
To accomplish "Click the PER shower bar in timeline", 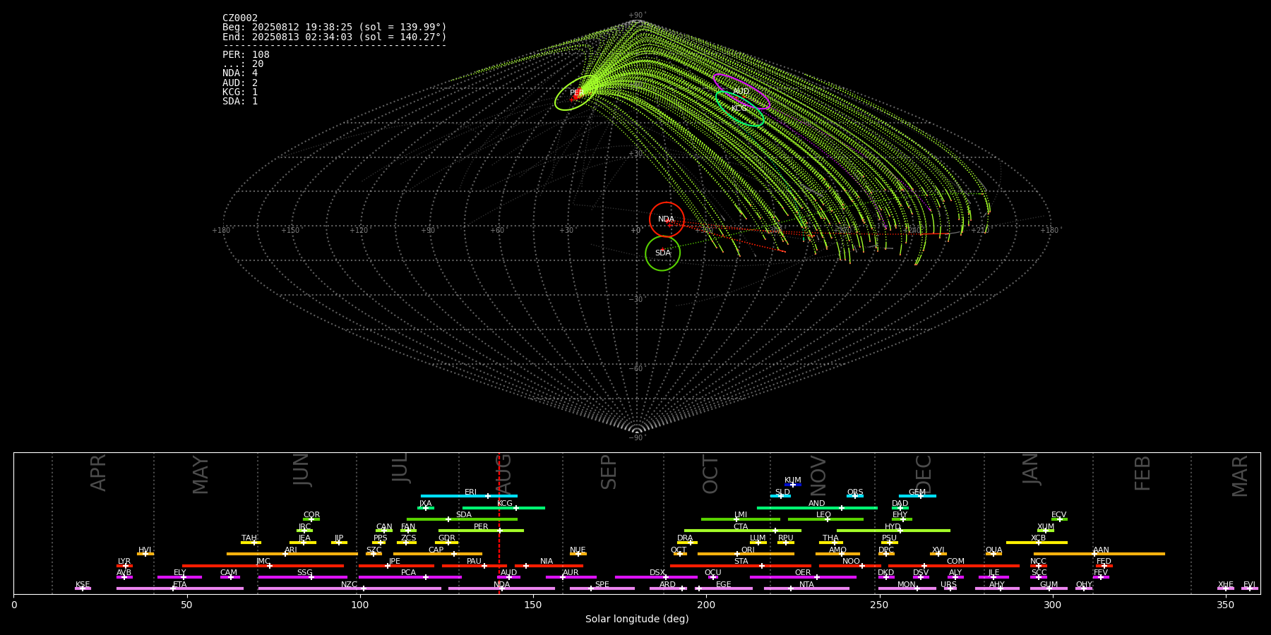I will [481, 531].
